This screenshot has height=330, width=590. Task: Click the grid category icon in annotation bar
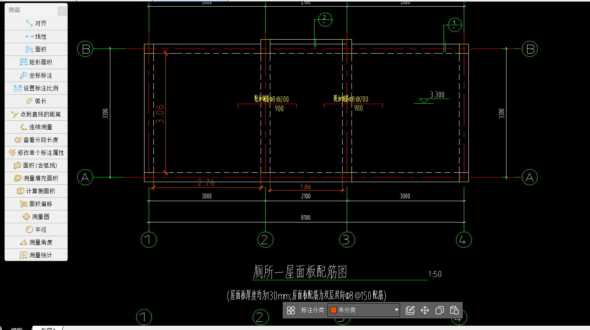click(291, 310)
